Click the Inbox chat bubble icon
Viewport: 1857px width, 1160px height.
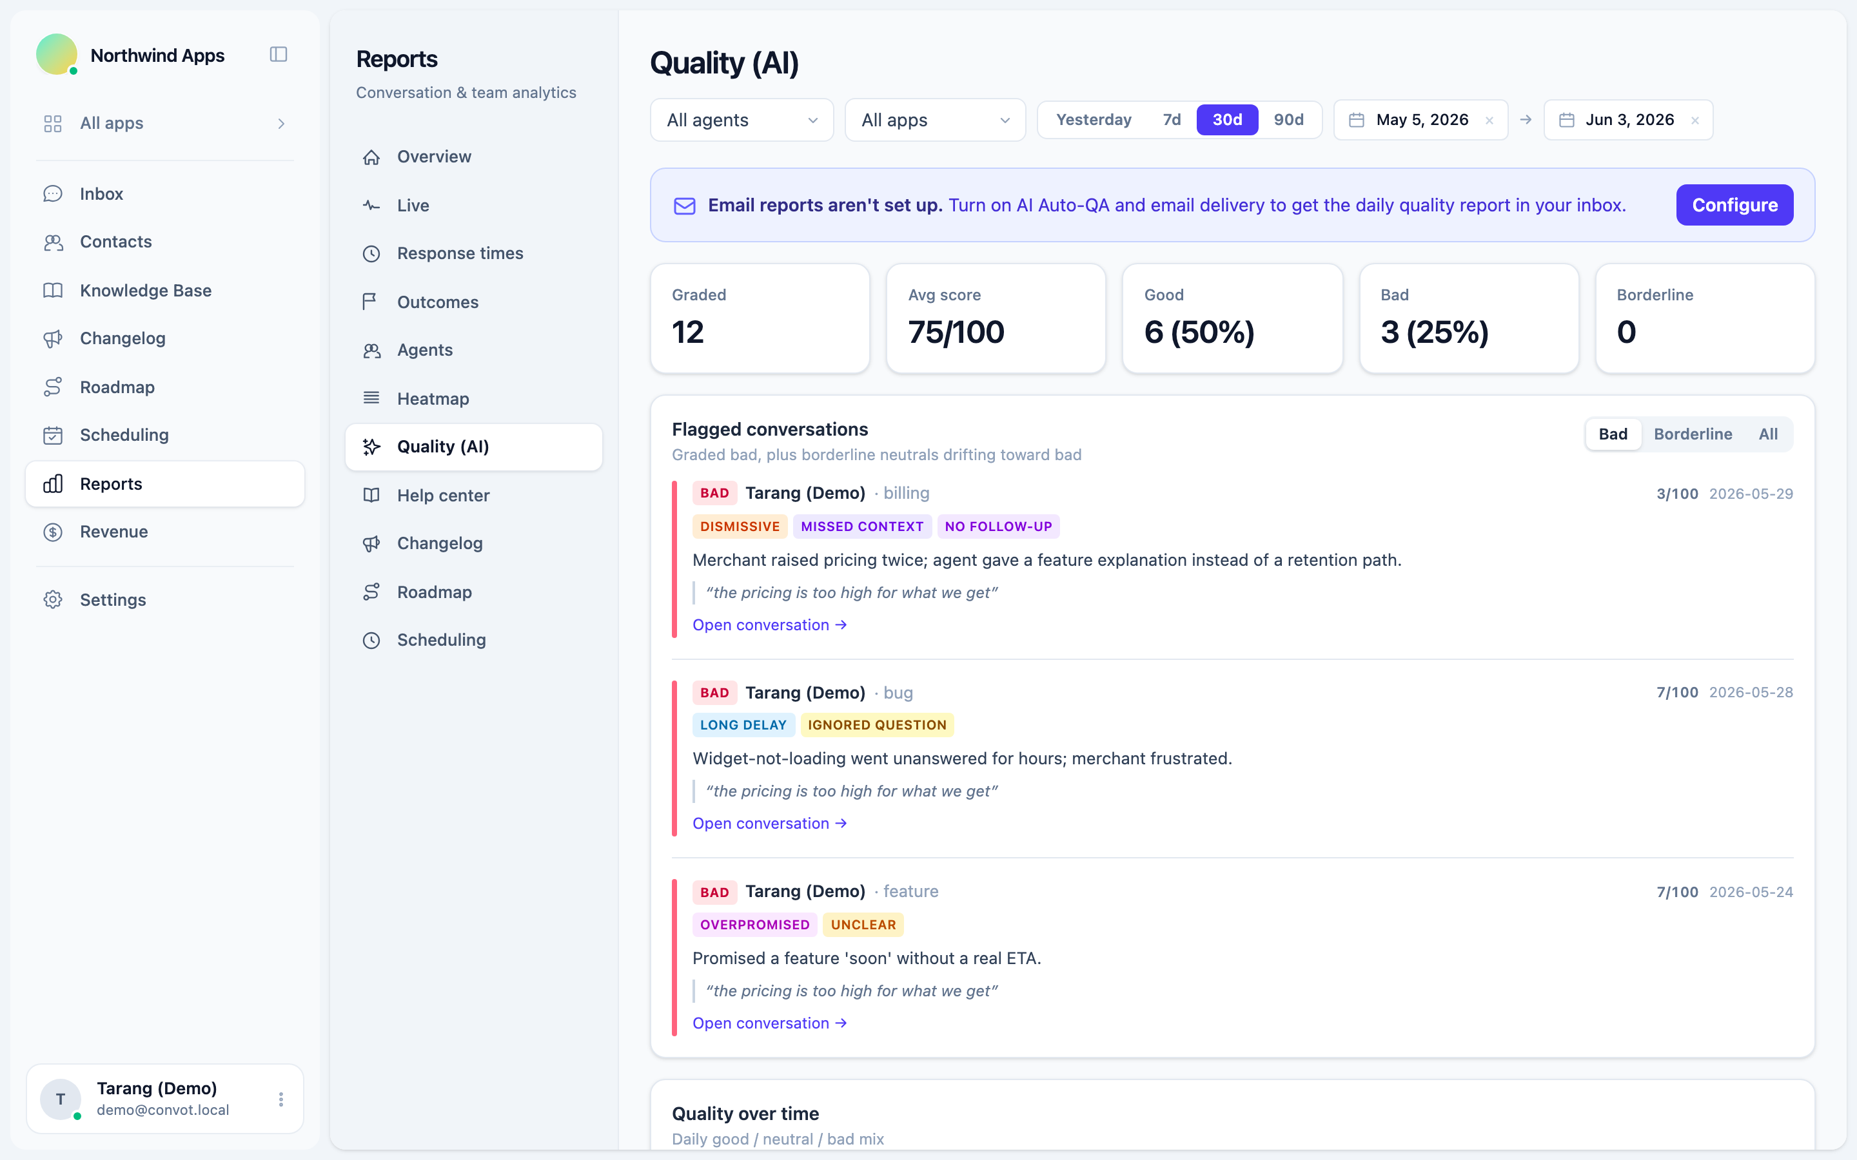point(53,194)
